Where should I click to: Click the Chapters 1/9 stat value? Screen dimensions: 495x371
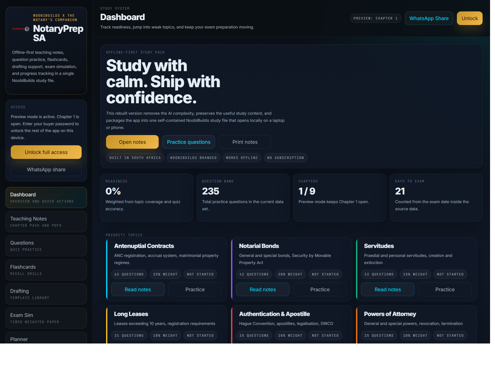[x=307, y=191]
